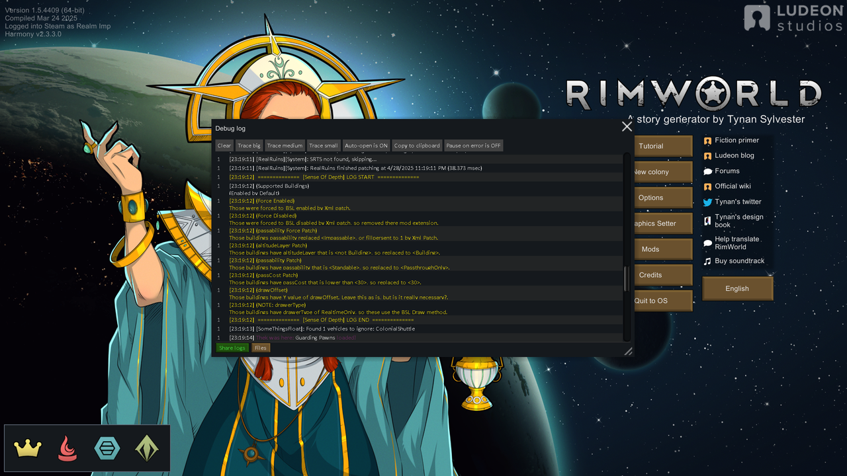This screenshot has width=847, height=476.
Task: Click the Fiction primer icon
Action: tap(707, 141)
